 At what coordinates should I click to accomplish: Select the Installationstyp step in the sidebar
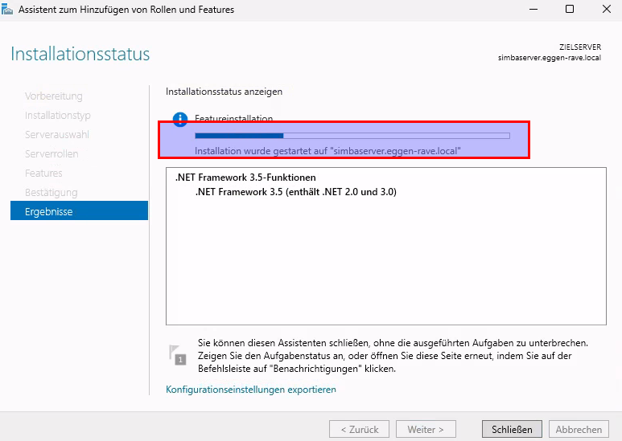pyautogui.click(x=57, y=116)
